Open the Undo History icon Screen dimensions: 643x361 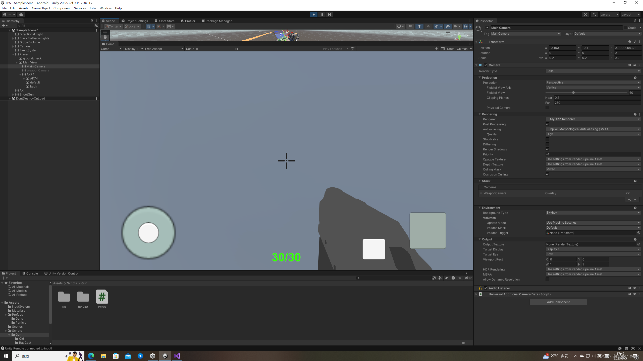(x=585, y=15)
